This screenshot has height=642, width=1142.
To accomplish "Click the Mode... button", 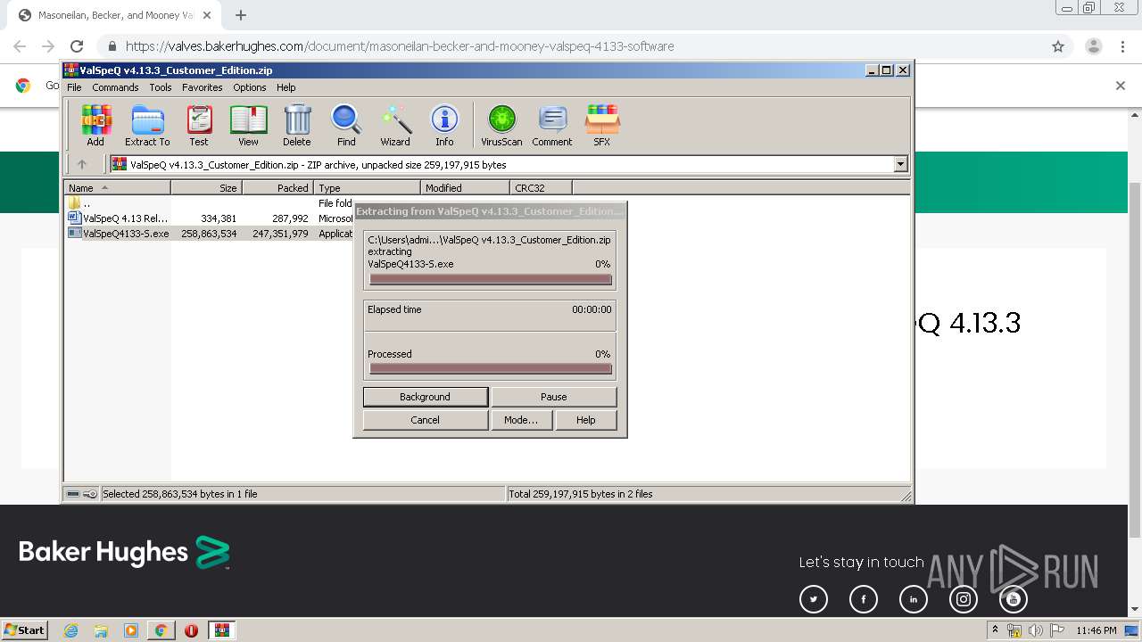I will 521,420.
